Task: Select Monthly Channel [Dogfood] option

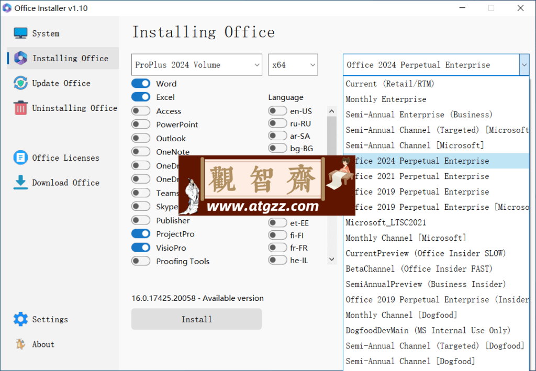Action: [436, 314]
